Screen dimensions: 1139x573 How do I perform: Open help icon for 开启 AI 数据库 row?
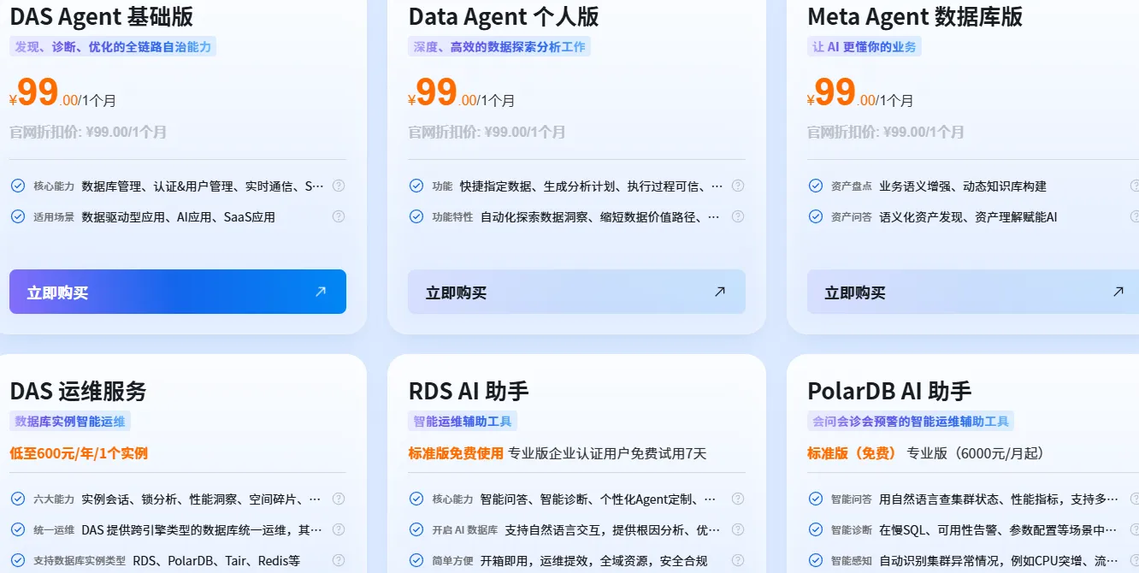(x=738, y=529)
